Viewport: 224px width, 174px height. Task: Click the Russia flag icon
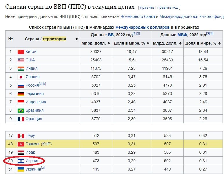[x=21, y=85]
